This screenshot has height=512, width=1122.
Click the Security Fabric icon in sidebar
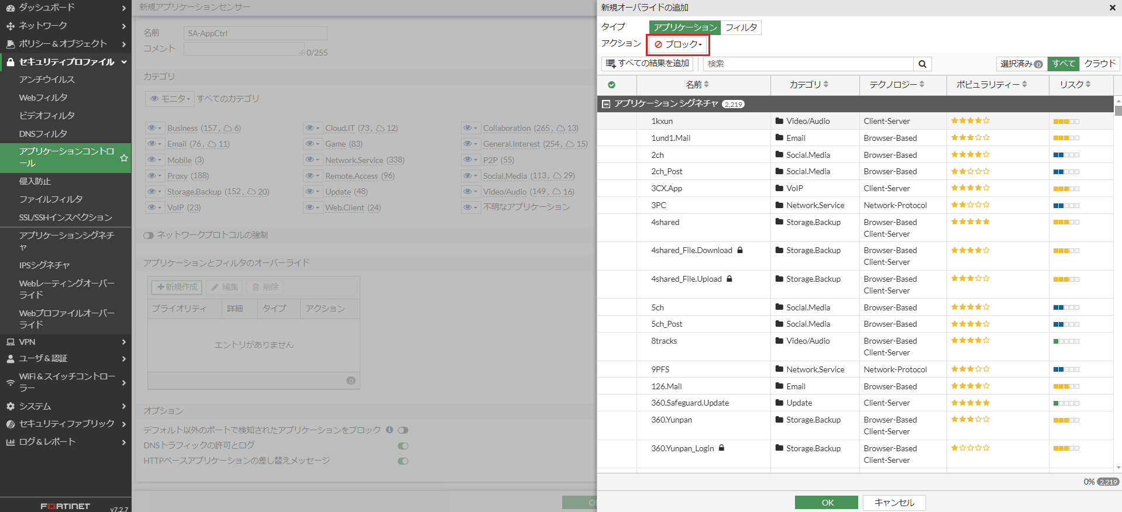[x=10, y=424]
